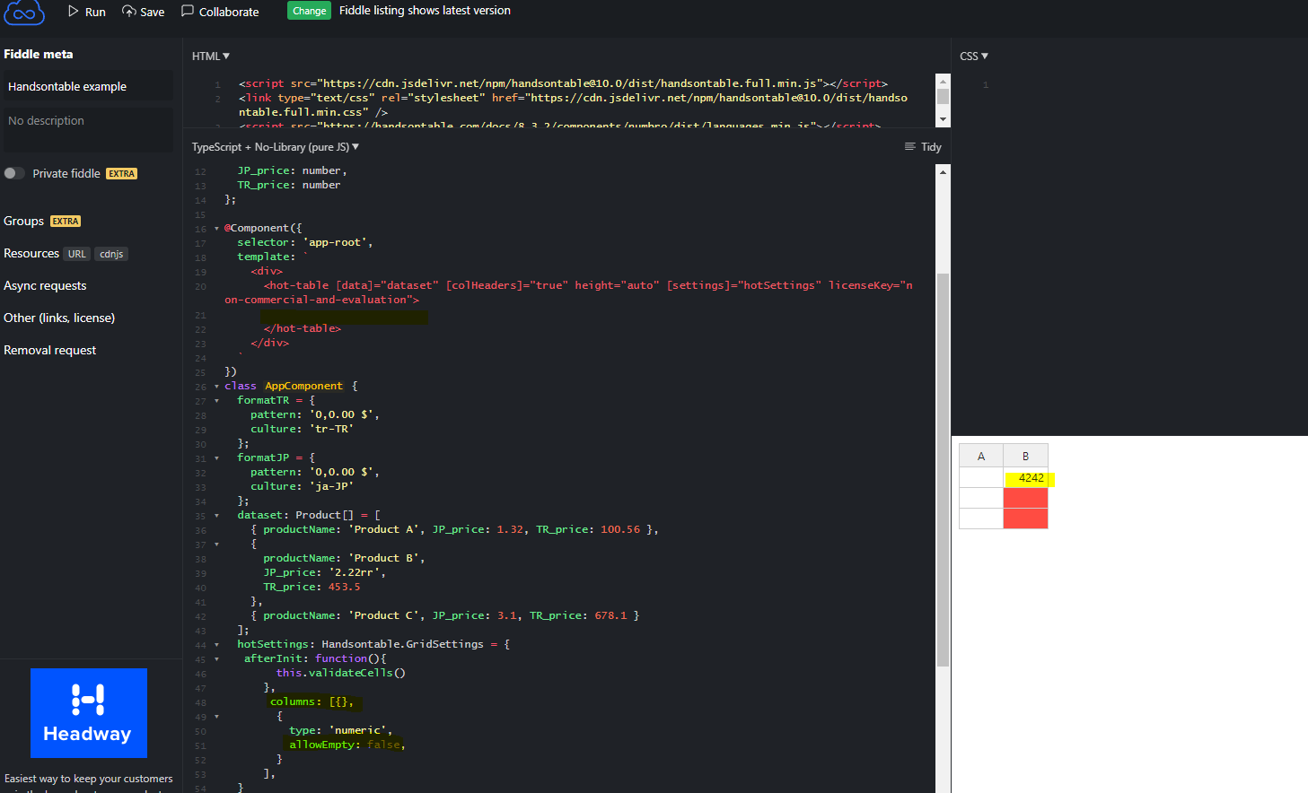
Task: Click the HTML panel scrollbar up arrow
Action: pos(943,81)
